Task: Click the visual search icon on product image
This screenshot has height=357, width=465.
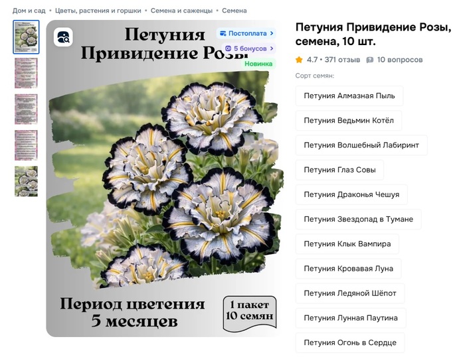Action: (64, 37)
